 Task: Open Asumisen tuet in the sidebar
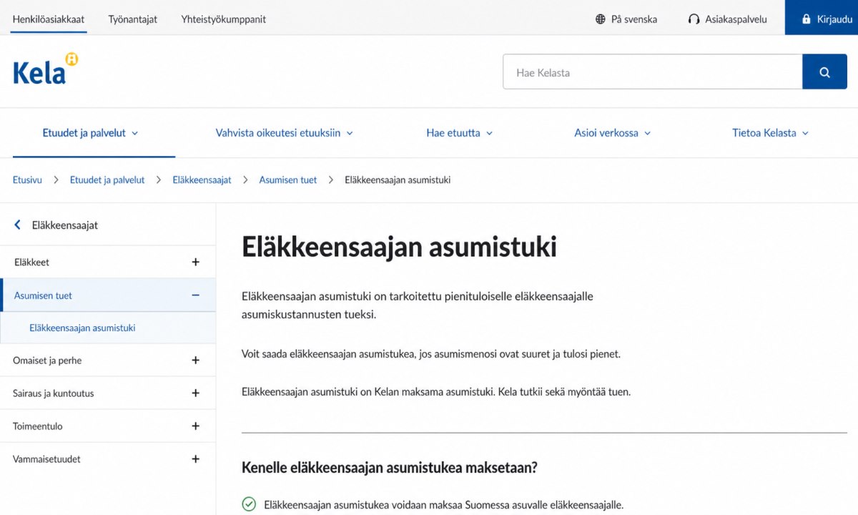click(43, 295)
